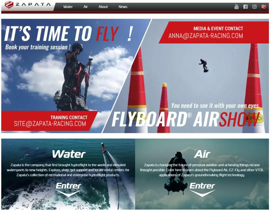Click the Water hydroflight description paragraph
Image resolution: width=270 pixels, height=214 pixels.
(68, 170)
